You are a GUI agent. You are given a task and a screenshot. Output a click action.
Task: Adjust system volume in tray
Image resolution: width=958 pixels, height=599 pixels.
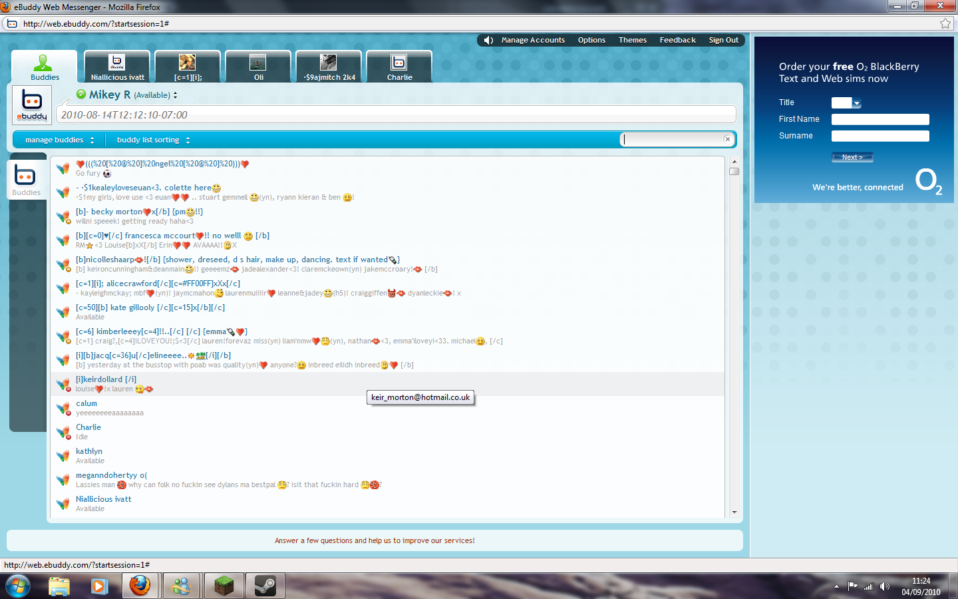pyautogui.click(x=884, y=586)
